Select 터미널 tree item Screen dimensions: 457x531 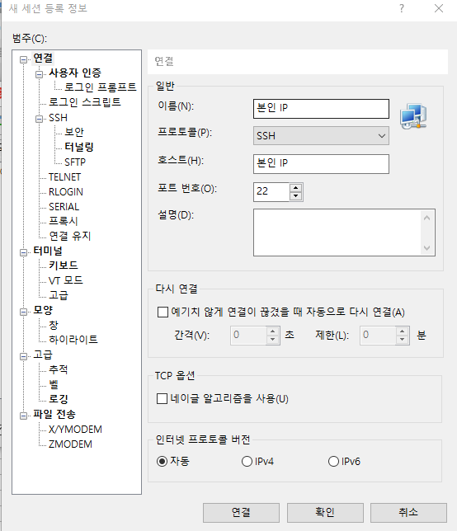(48, 251)
